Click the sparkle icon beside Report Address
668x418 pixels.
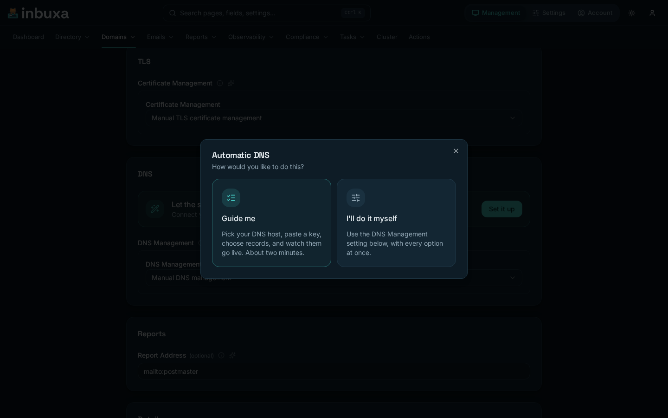(232, 355)
